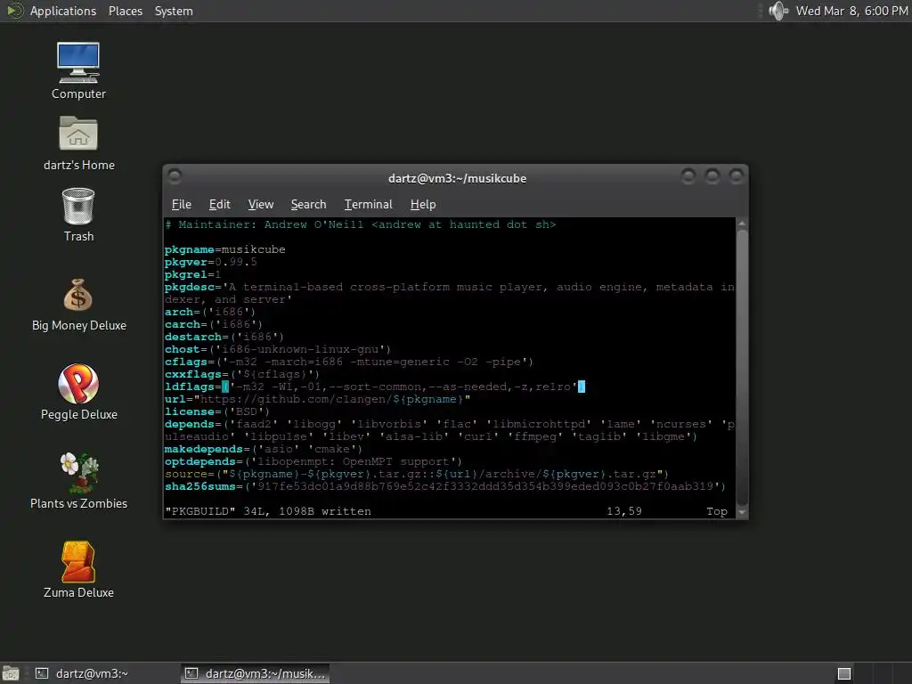Maximize the terminal window
This screenshot has width=912, height=684.
click(712, 175)
